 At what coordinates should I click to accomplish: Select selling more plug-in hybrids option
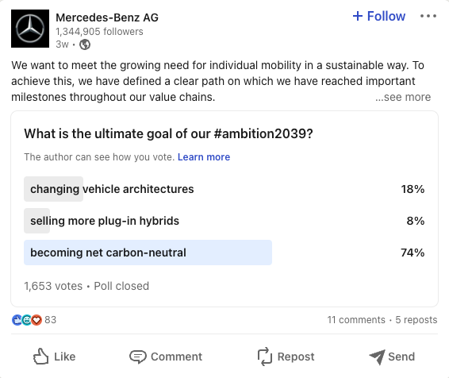click(224, 221)
